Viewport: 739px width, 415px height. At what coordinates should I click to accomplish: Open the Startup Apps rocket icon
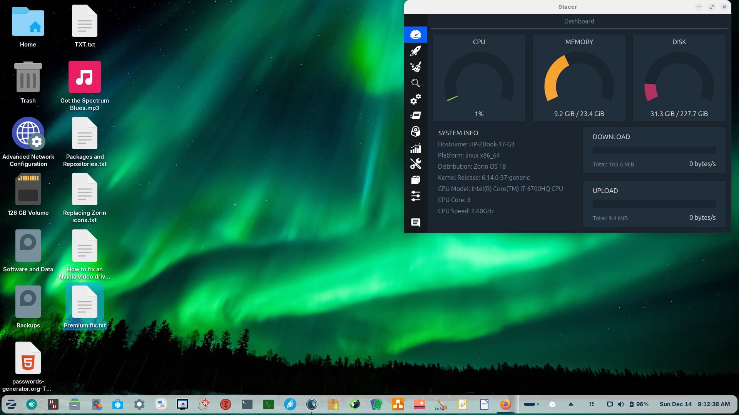pos(415,51)
